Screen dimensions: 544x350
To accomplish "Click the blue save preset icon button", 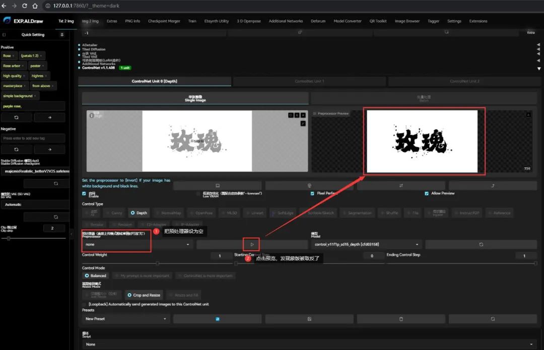I will pyautogui.click(x=218, y=319).
